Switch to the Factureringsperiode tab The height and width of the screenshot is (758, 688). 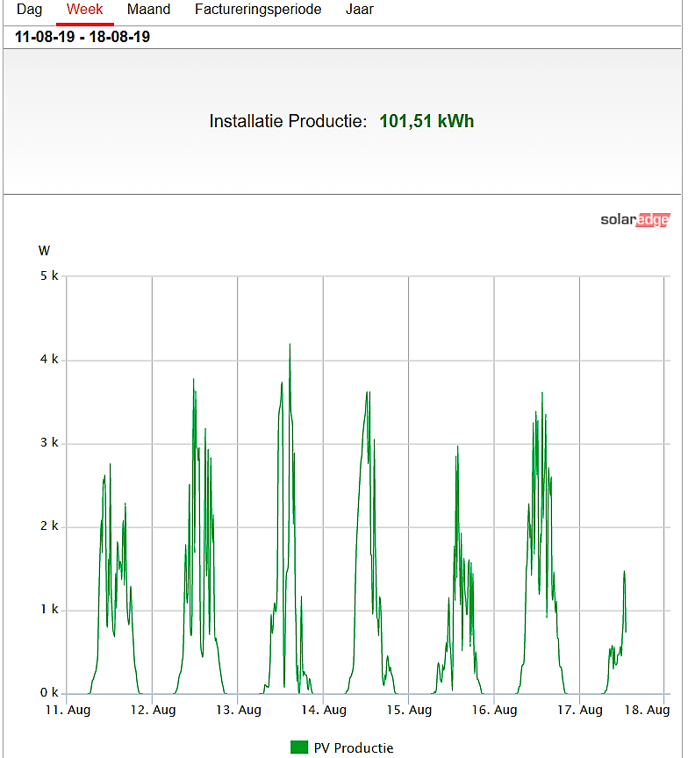(258, 10)
